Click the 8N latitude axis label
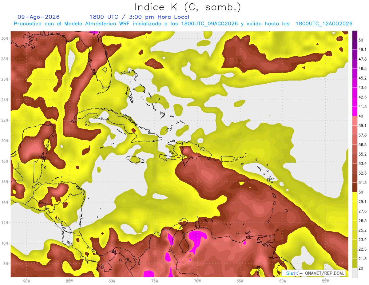 tap(6, 264)
